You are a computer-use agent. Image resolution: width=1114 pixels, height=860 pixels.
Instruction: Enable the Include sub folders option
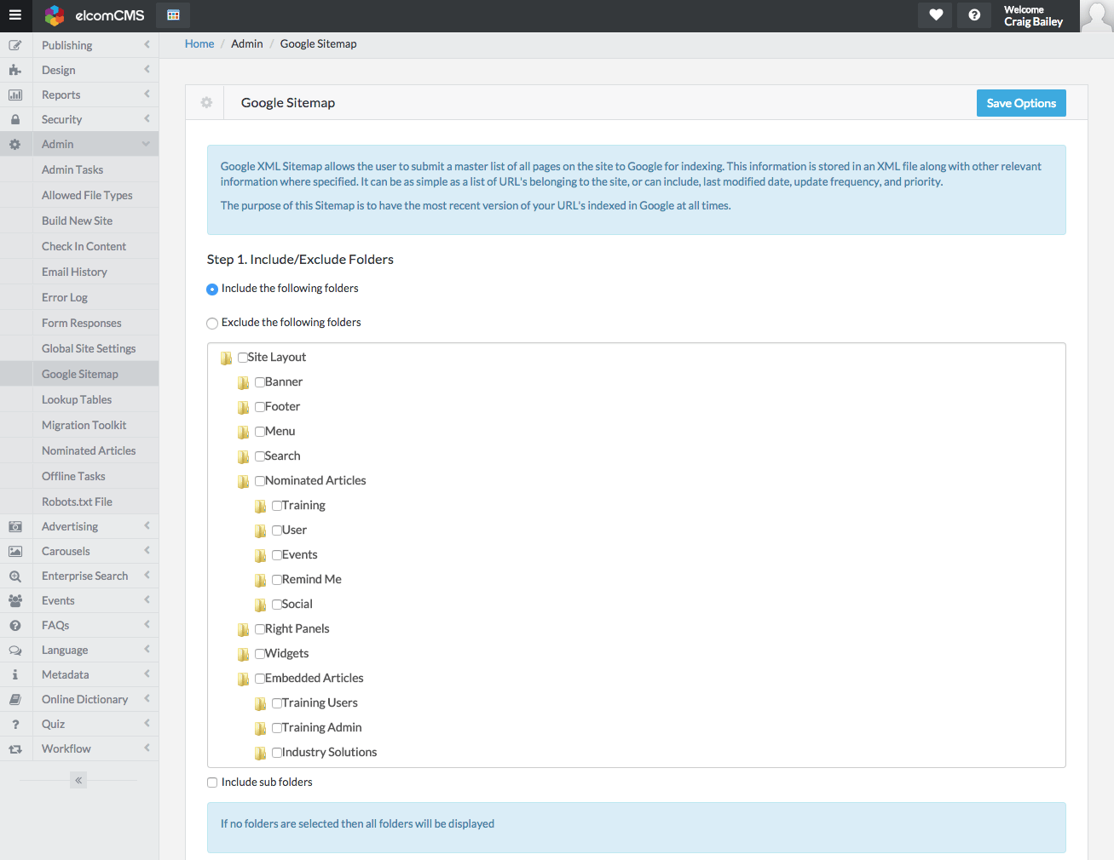[x=211, y=782]
